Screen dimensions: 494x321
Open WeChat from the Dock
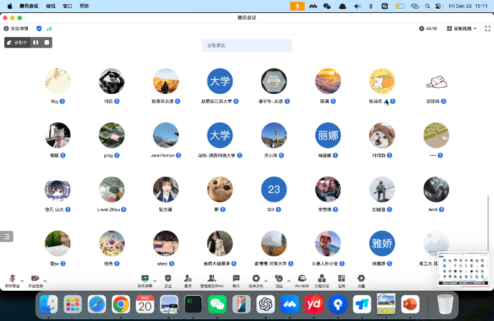point(217,304)
